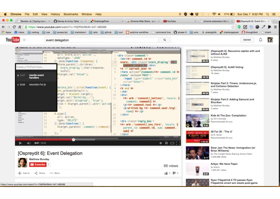
Task: Click the YouTube search field
Action: [102, 40]
